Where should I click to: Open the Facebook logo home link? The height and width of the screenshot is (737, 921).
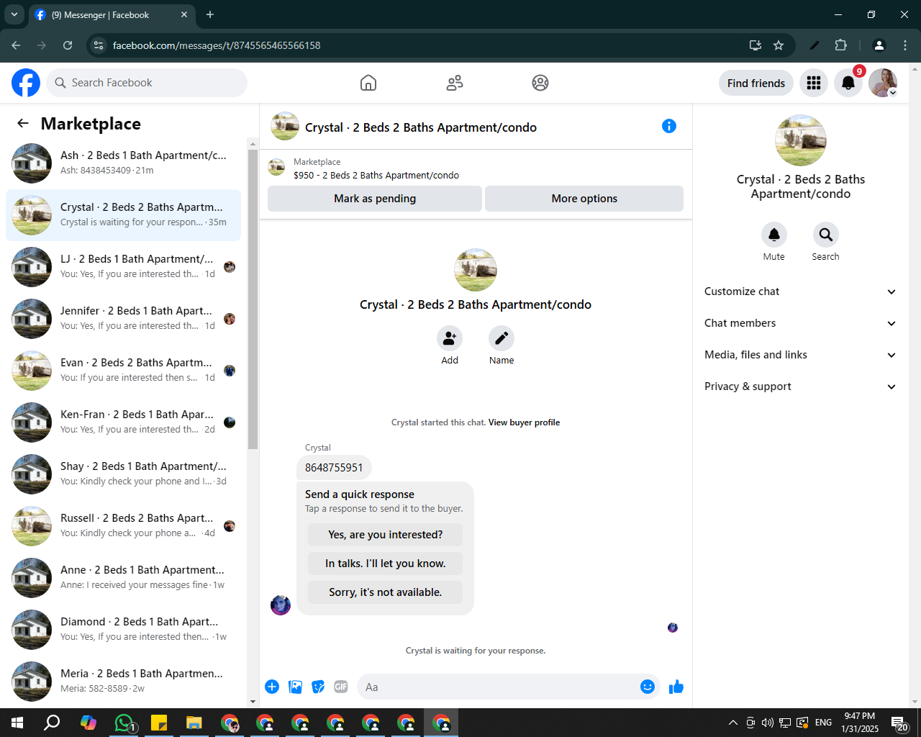26,83
